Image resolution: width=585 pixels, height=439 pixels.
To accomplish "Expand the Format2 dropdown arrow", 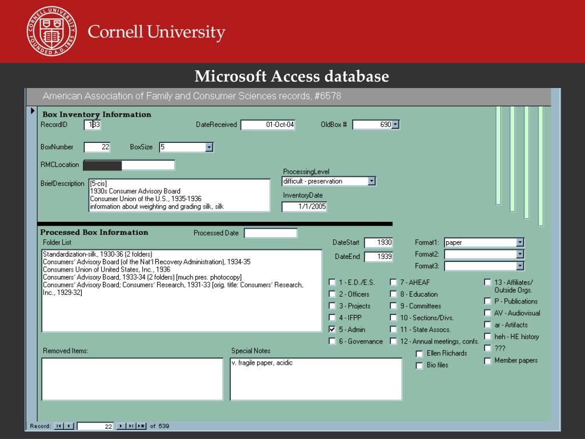I will coord(520,254).
